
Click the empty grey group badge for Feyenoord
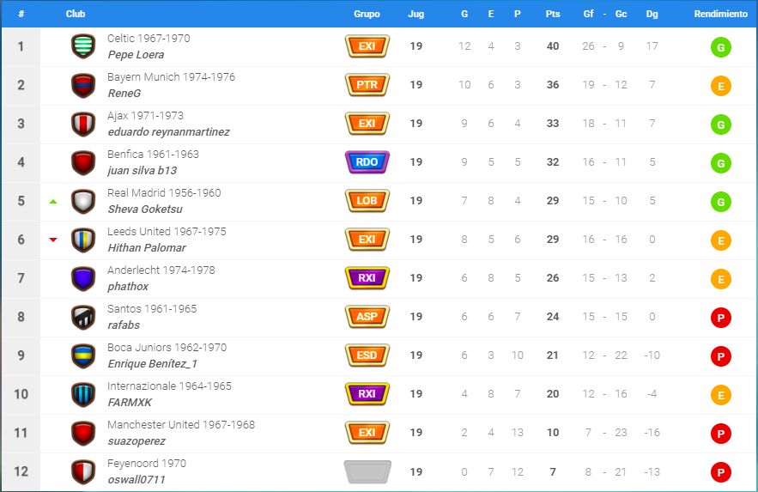point(367,471)
